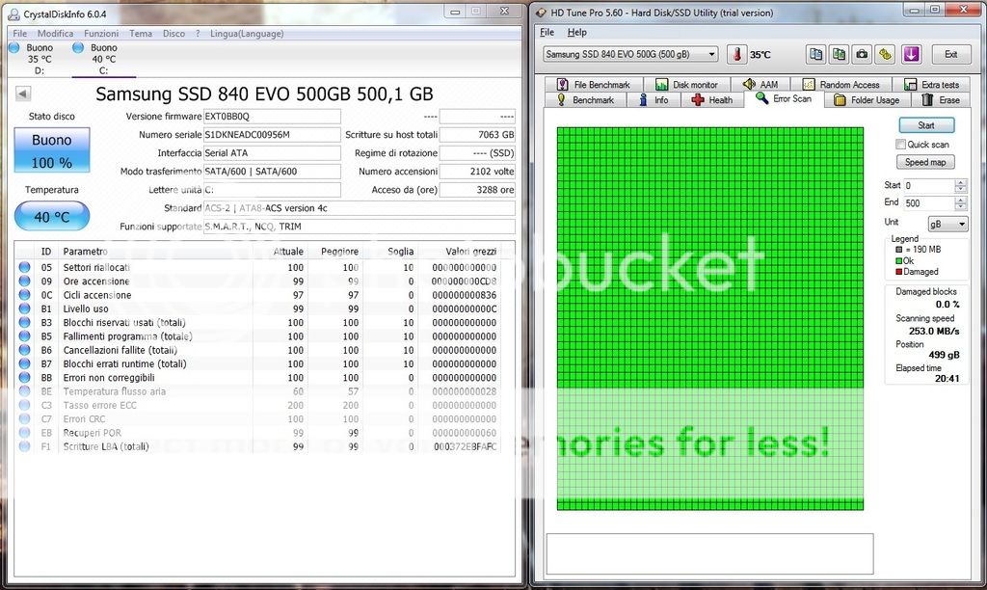This screenshot has height=590, width=987.
Task: Enable the Quick scan checkbox
Action: (901, 145)
